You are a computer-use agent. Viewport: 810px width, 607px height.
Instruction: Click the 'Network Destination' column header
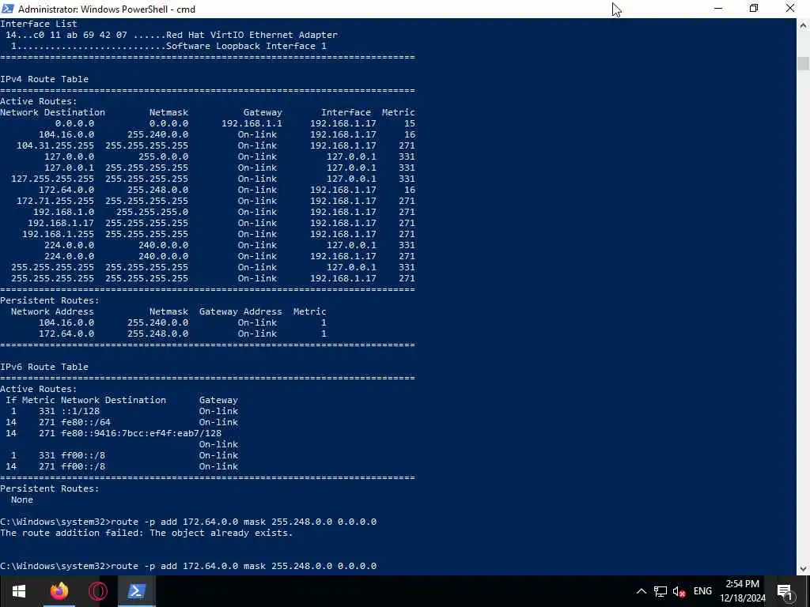point(53,112)
